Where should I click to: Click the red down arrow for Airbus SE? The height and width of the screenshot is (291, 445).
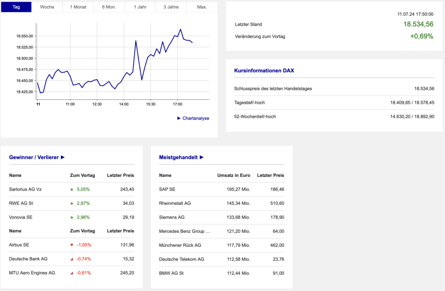(72, 245)
